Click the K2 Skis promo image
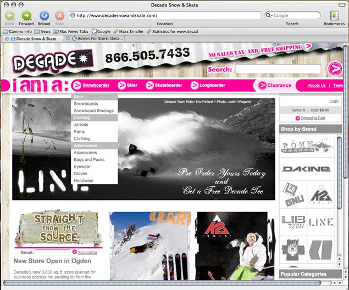The image size is (349, 290). pyautogui.click(x=235, y=246)
